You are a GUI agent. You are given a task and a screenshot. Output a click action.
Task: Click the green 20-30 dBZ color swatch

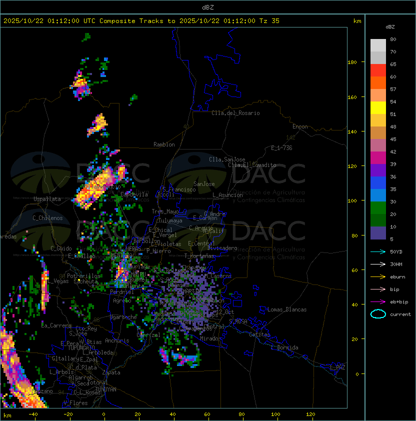coord(378,208)
